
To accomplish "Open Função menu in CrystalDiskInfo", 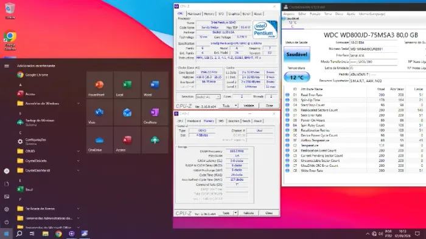I will click(315, 14).
